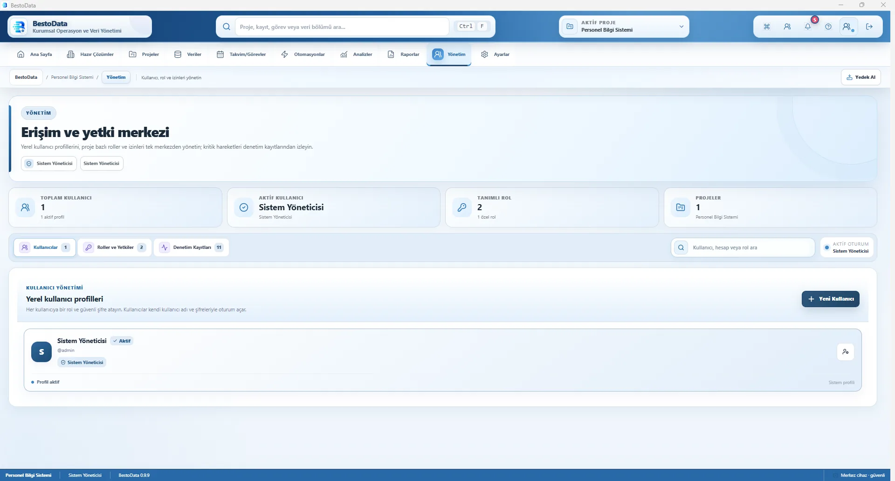Open the Hazır Çözümler menu item
This screenshot has width=895, height=481.
coord(90,55)
